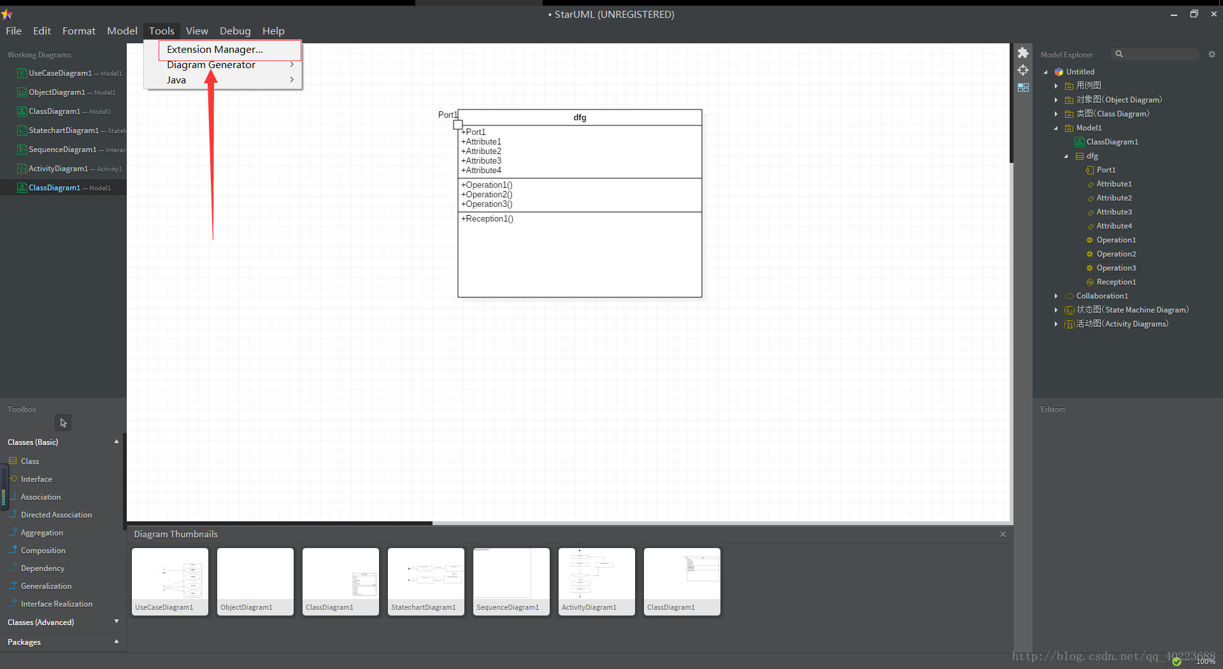The width and height of the screenshot is (1223, 669).
Task: Collapse the Untitled project node
Action: [x=1045, y=72]
